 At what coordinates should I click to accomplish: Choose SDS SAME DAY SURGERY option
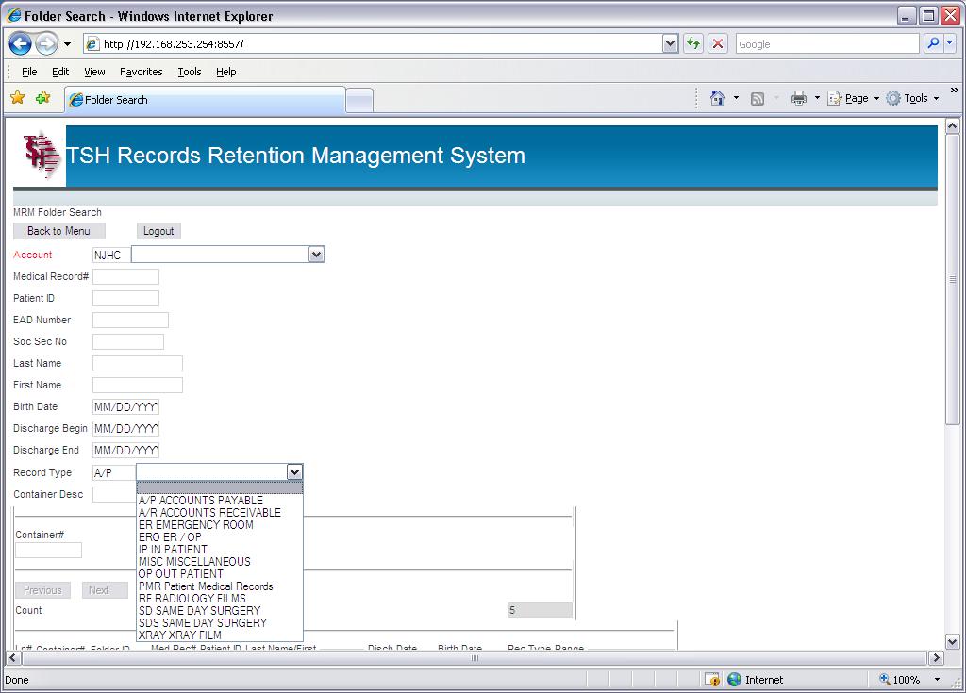(220, 623)
